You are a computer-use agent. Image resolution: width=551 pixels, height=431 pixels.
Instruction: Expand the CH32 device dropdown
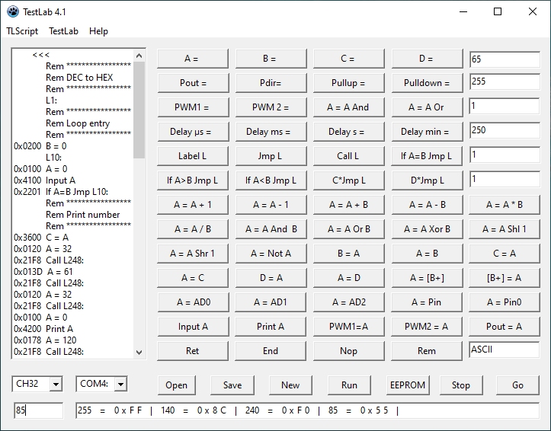coord(55,385)
